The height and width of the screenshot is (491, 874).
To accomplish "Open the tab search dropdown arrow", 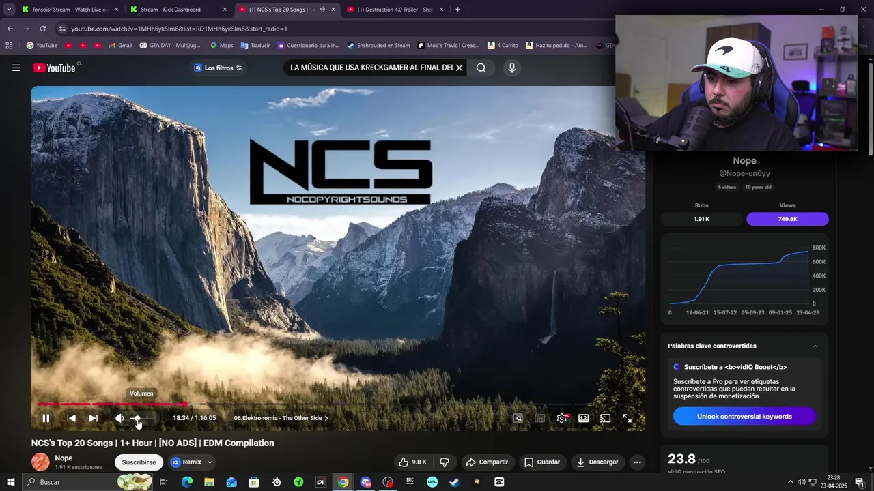I will point(9,10).
